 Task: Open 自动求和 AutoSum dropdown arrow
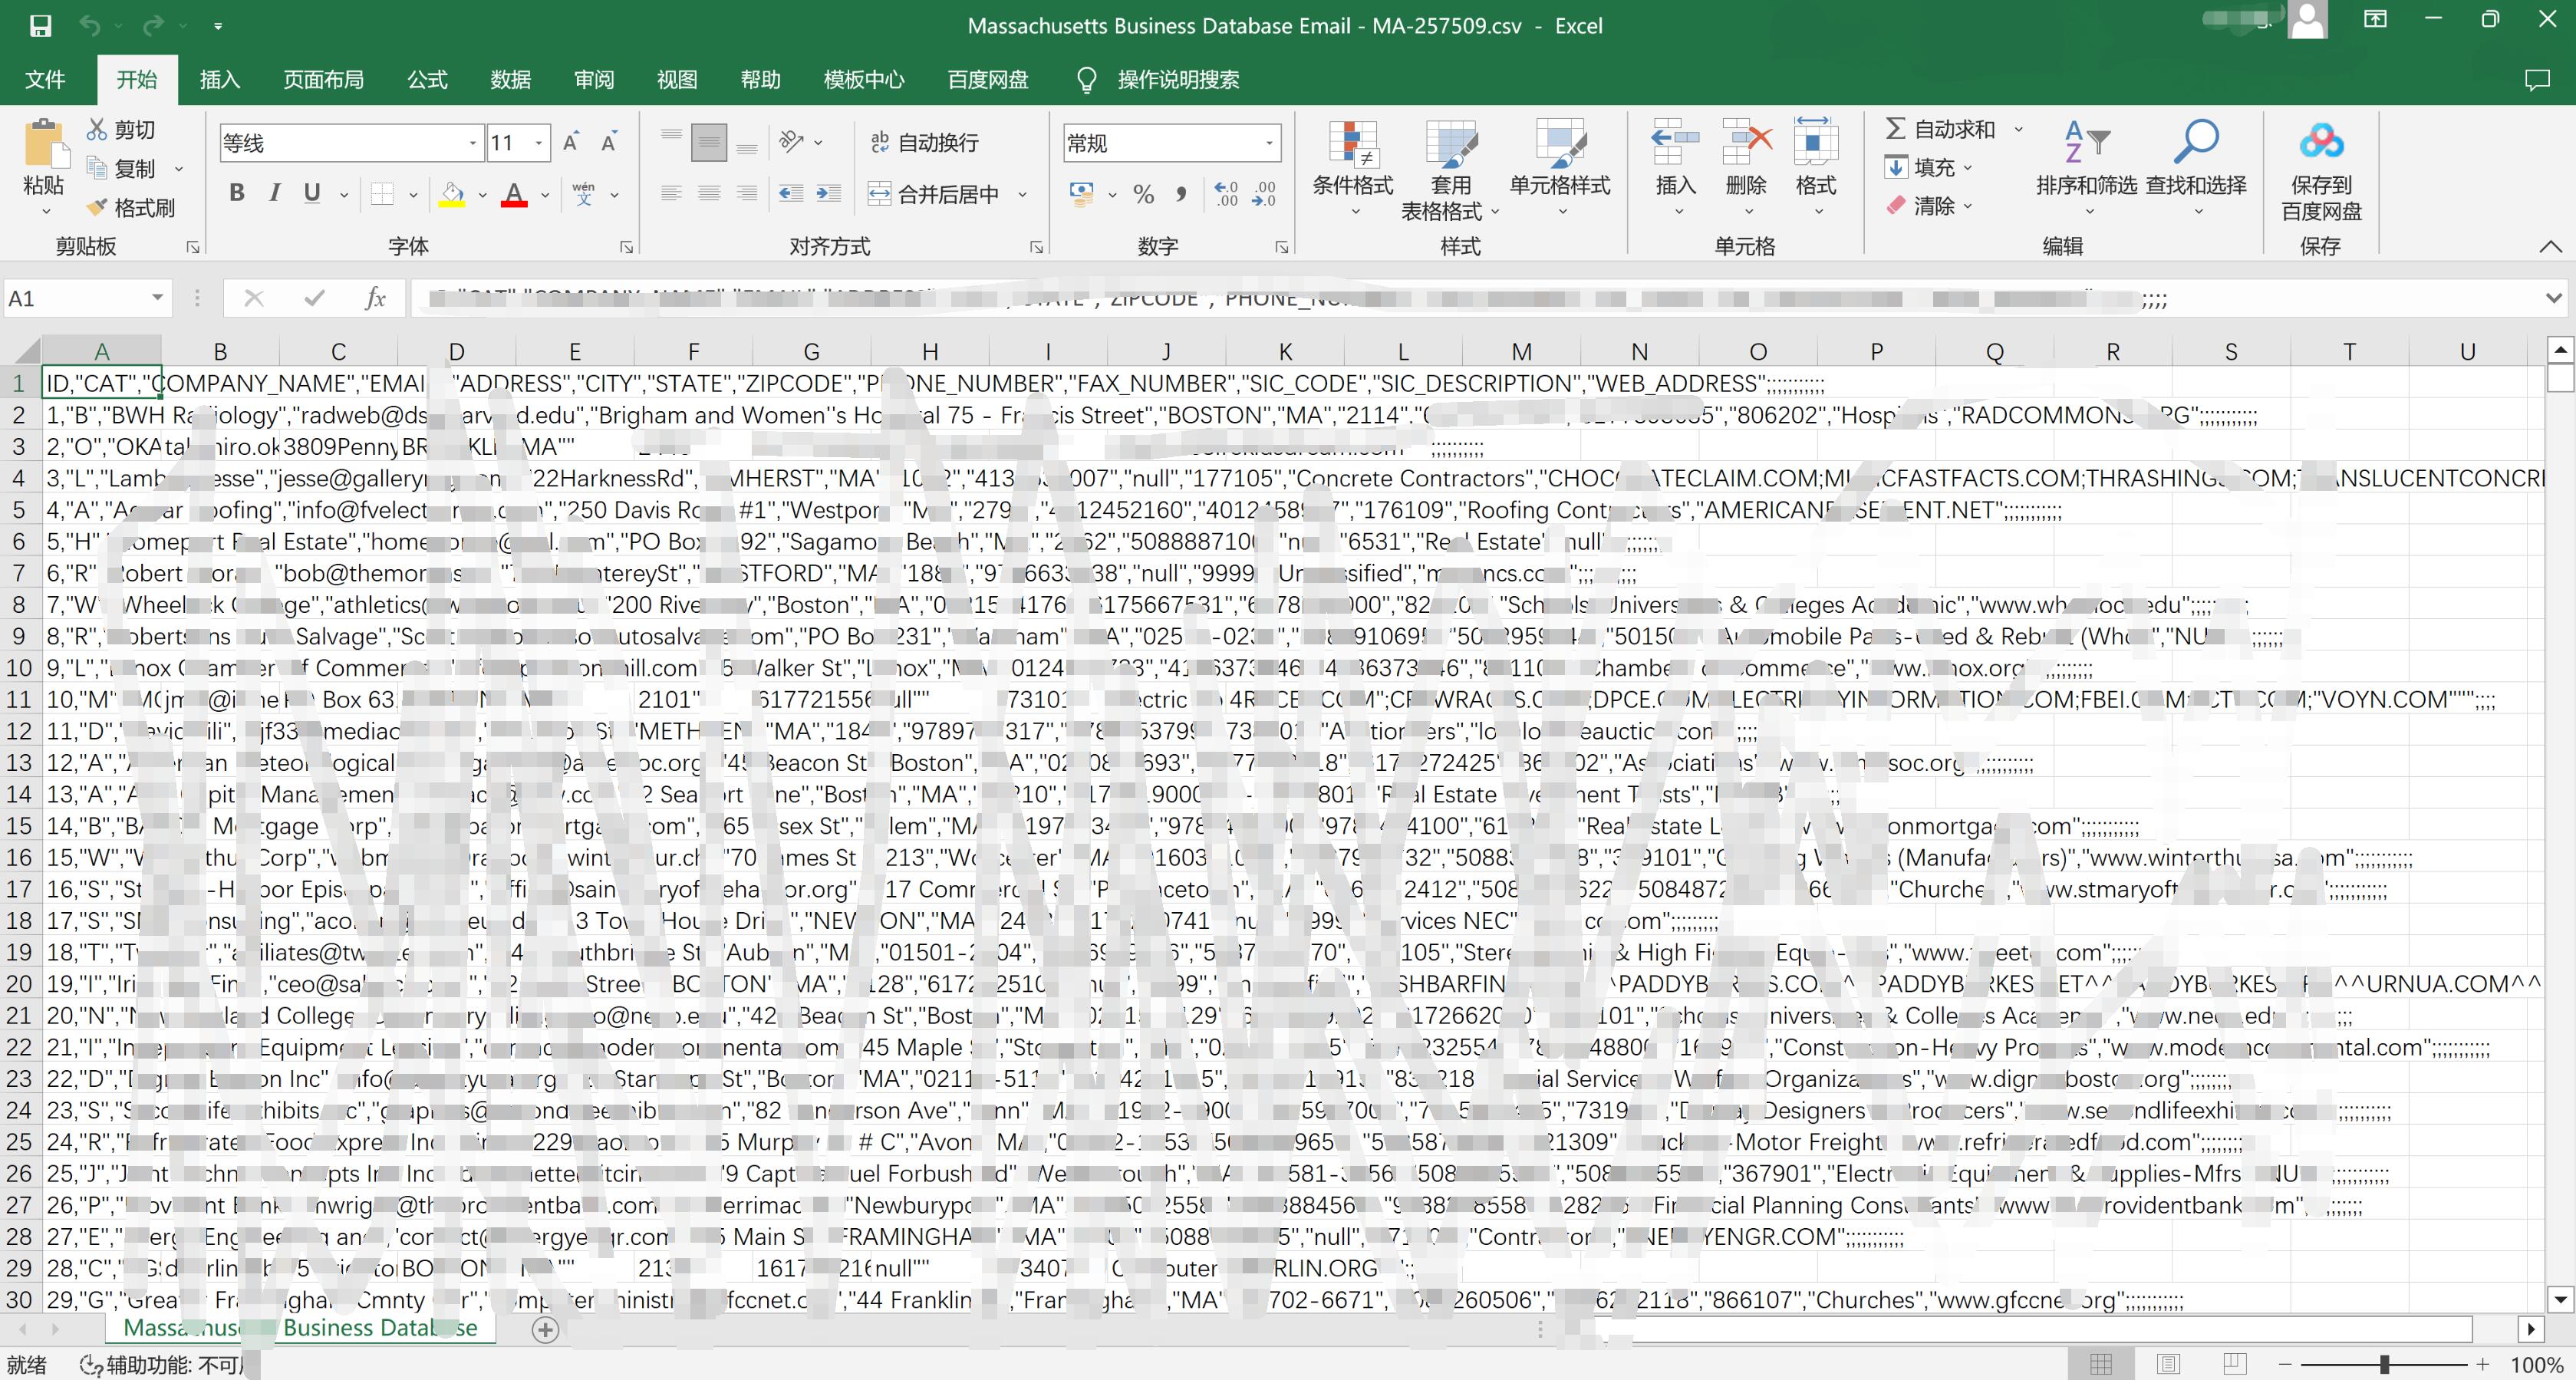pos(2019,130)
